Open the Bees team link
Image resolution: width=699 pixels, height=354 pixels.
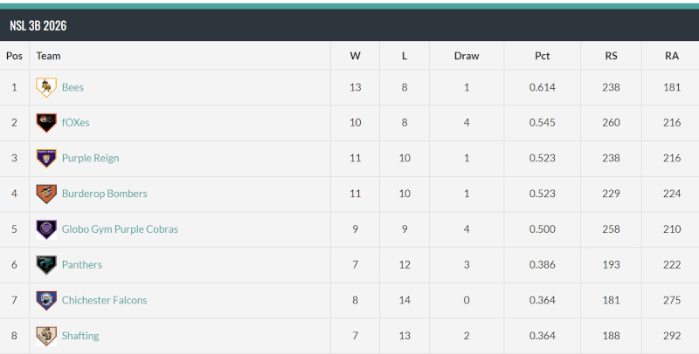coord(73,87)
